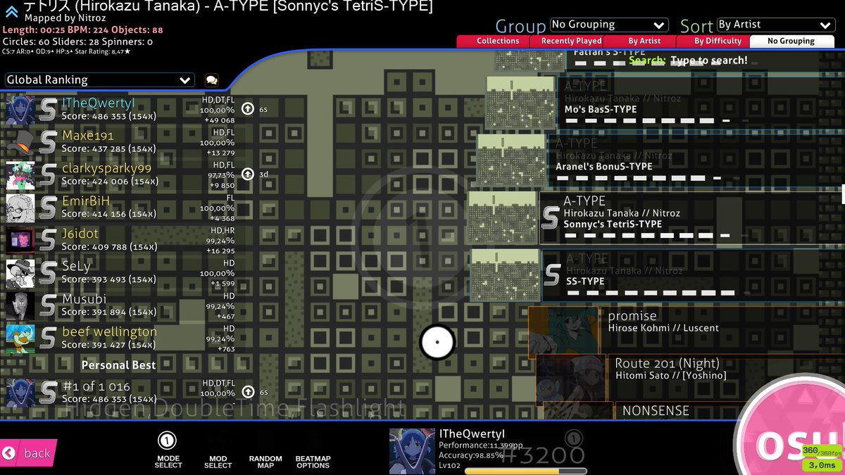Click the S rank icon on EmirBiH's score
The width and height of the screenshot is (845, 475).
48,208
